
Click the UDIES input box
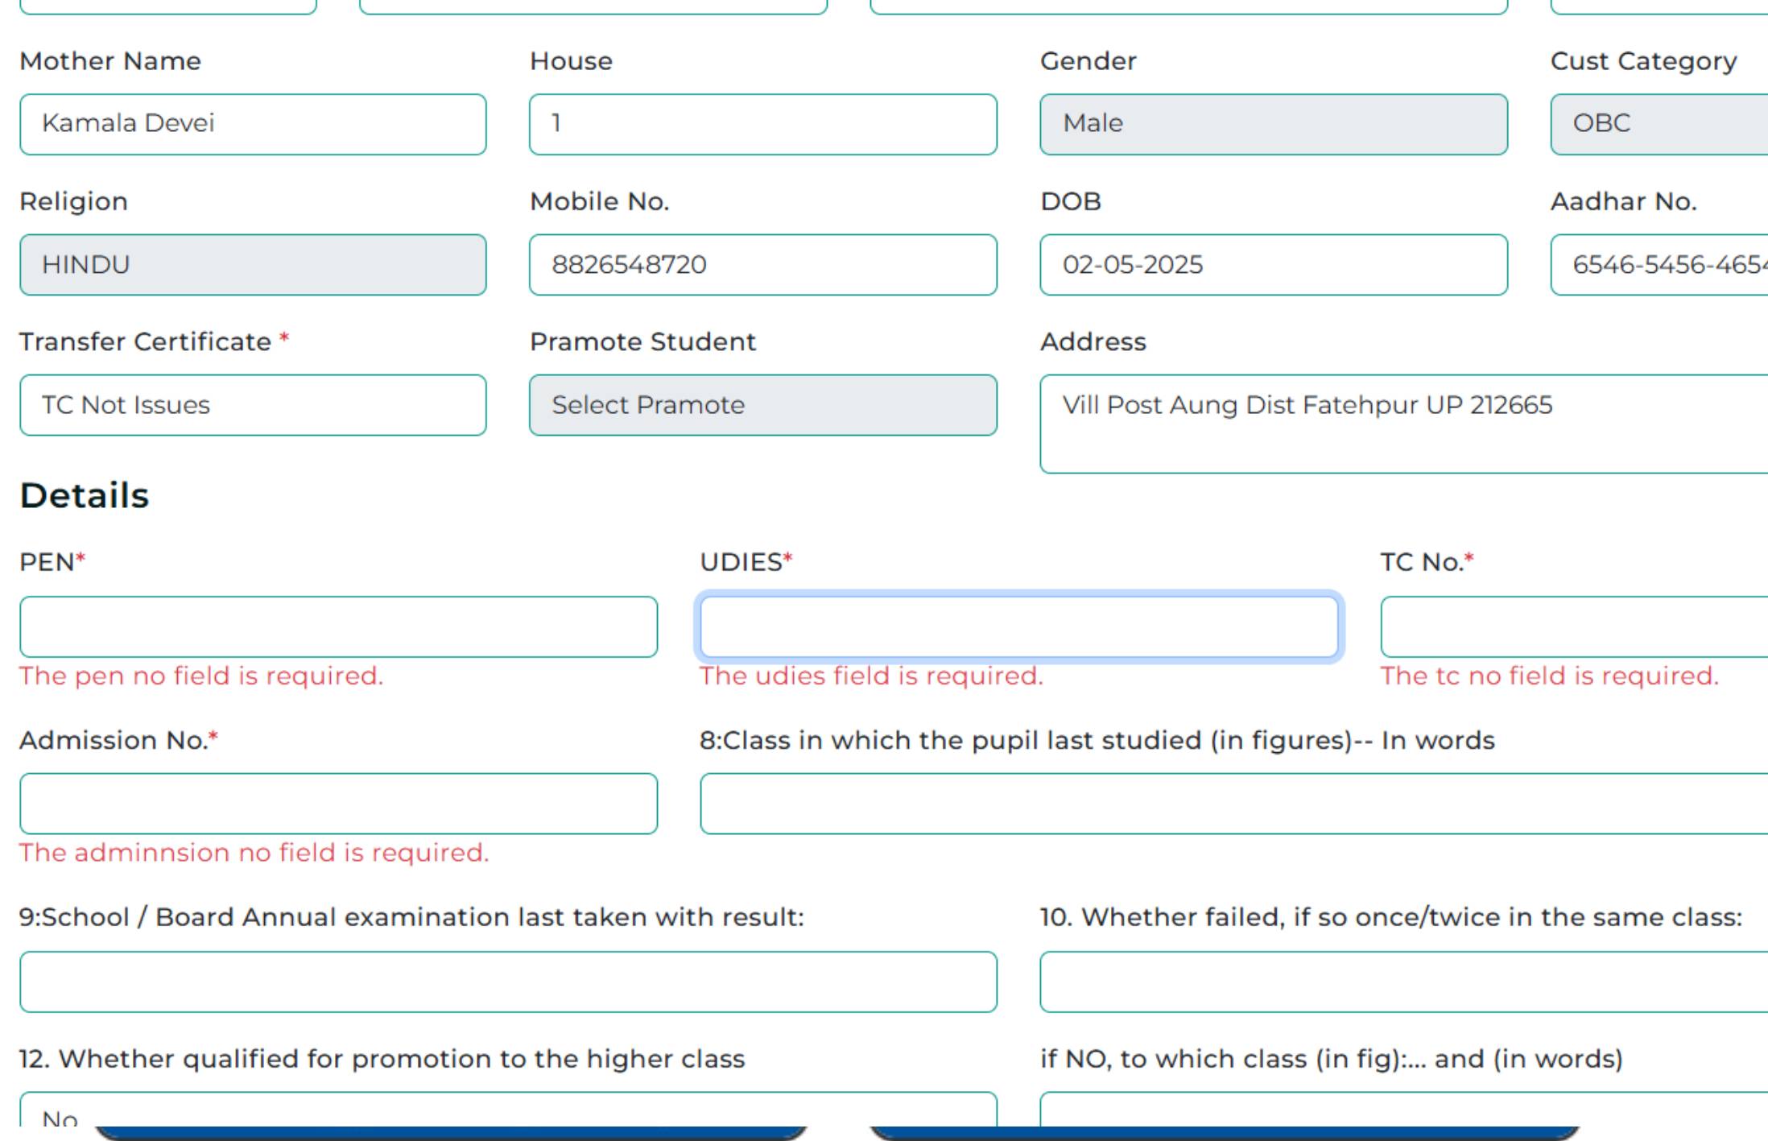(1018, 628)
